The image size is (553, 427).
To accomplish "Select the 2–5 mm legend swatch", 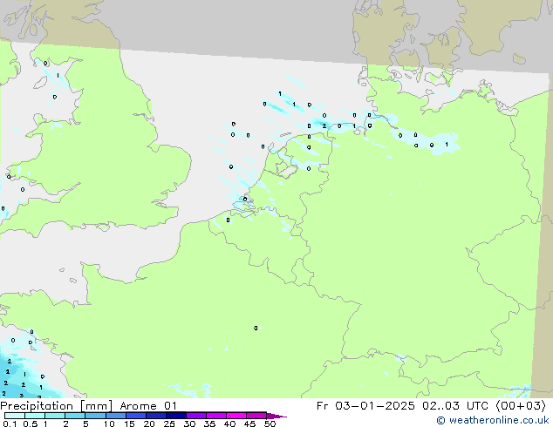I will [75, 416].
